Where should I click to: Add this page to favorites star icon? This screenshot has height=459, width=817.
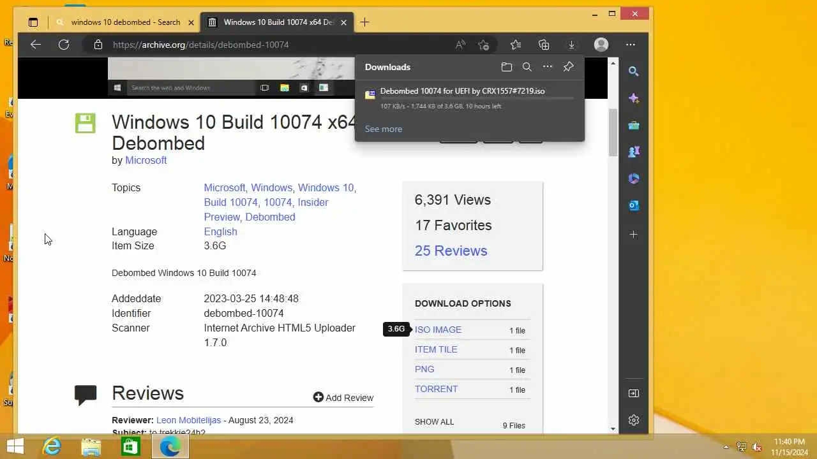[484, 45]
